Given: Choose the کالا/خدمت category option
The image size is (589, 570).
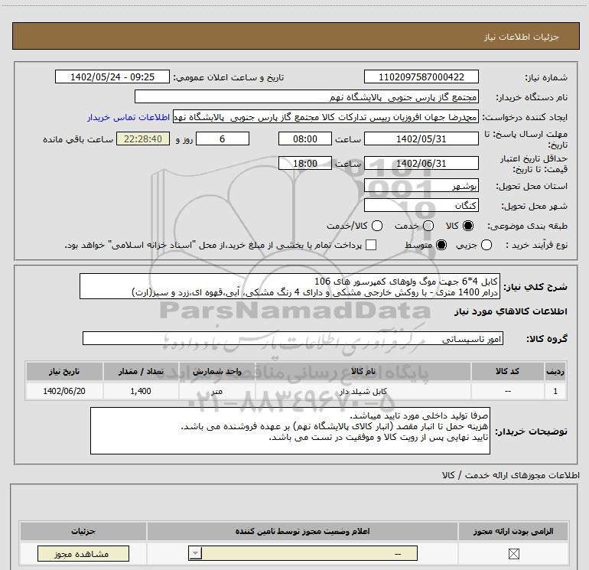Looking at the screenshot, I should click(x=375, y=226).
